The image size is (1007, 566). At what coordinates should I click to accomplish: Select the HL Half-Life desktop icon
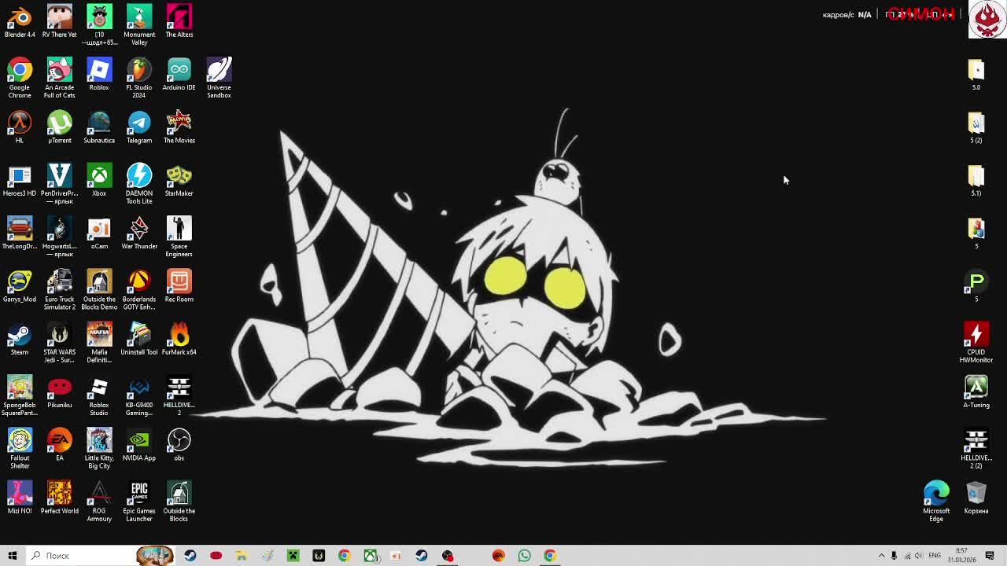[x=20, y=127]
